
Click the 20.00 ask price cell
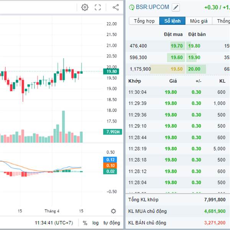(194, 69)
